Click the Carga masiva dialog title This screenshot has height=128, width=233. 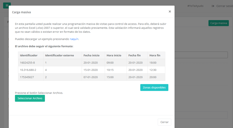click(x=21, y=12)
